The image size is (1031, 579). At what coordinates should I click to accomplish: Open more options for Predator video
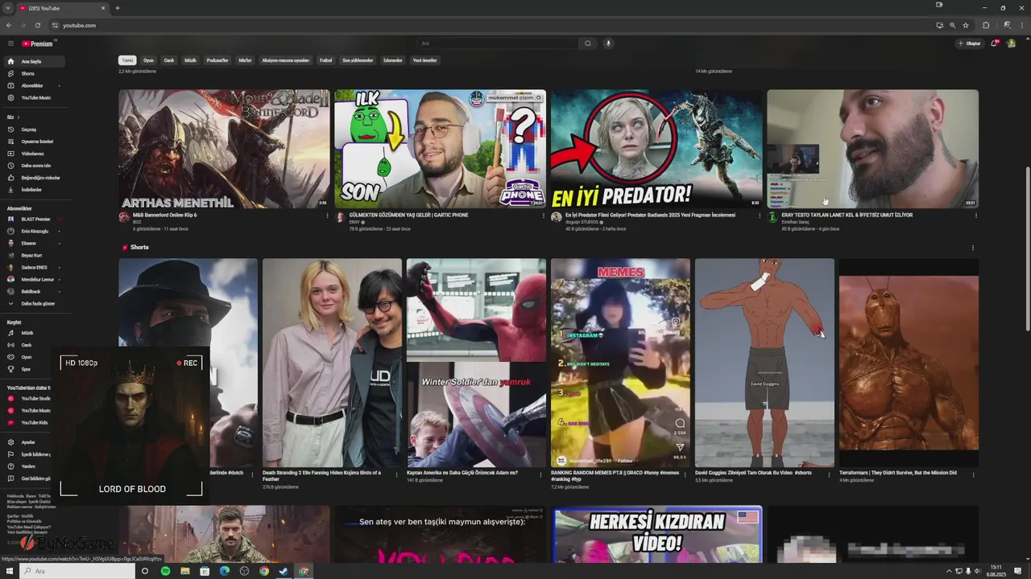[x=760, y=216]
